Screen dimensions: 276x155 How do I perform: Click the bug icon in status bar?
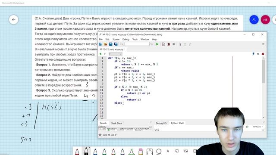[x=100, y=135]
